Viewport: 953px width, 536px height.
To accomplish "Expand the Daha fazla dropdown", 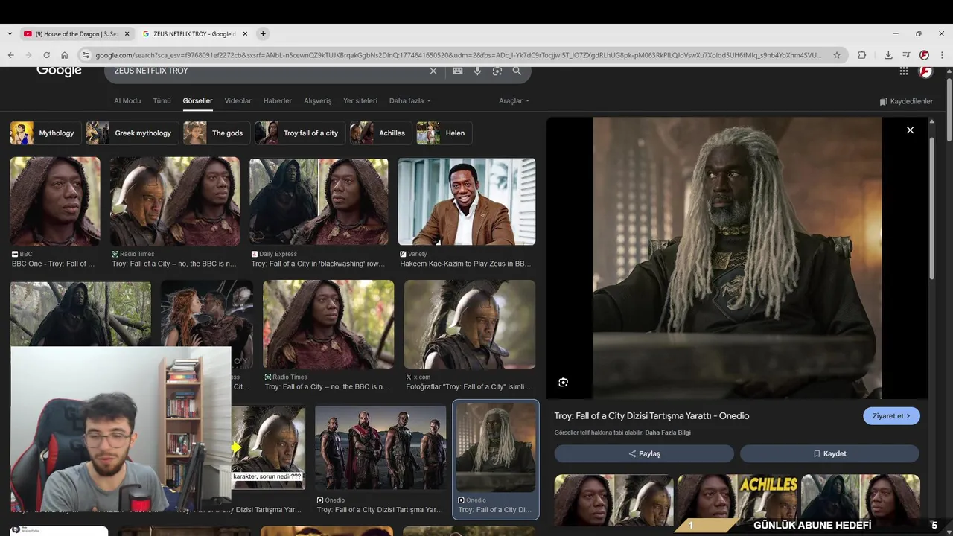I will click(409, 100).
